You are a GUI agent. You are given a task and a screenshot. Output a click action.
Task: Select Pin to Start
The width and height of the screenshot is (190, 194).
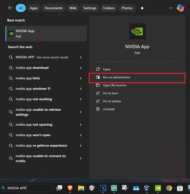[x=137, y=93]
